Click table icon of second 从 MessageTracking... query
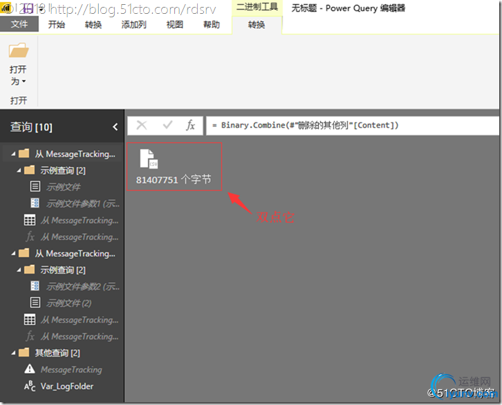502x405 pixels. [30, 319]
